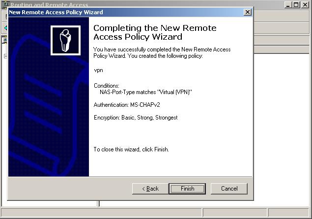Click the Routing and Remote Access title icon
Viewport: 312px width, 219px height.
[5, 4]
